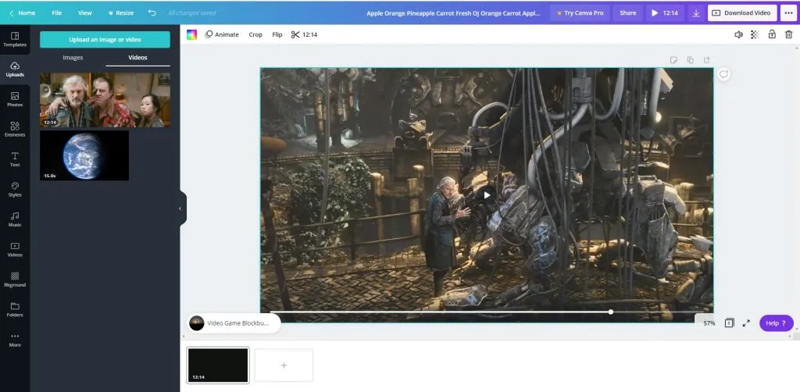
Task: Select the Earth video thumbnail
Action: [x=84, y=155]
